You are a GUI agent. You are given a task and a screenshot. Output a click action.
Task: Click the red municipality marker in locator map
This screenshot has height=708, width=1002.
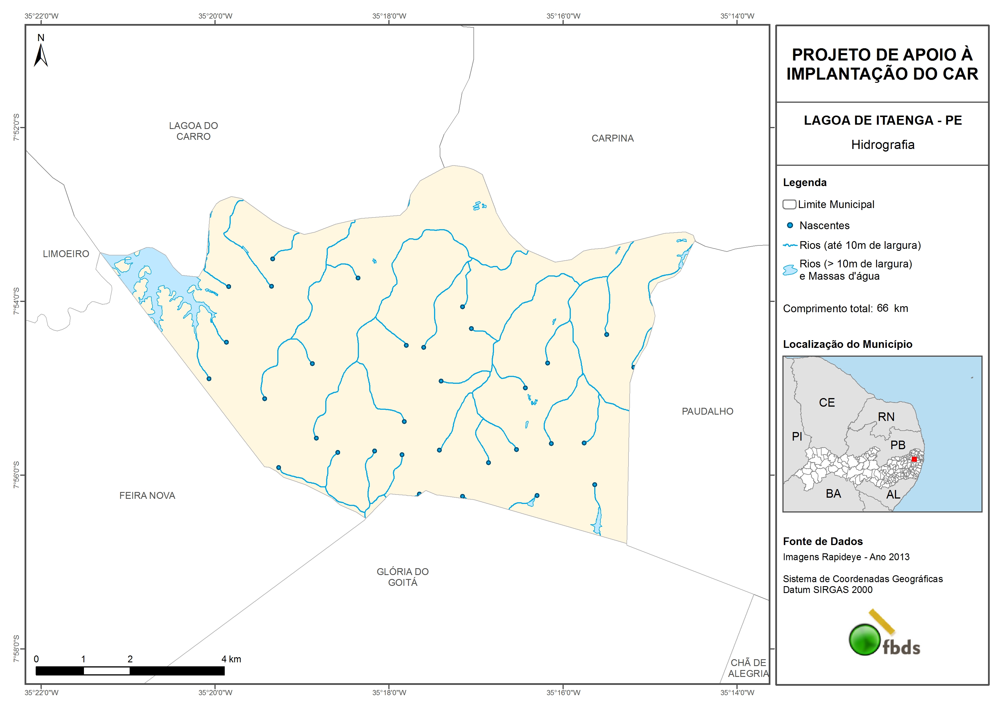[x=914, y=459]
